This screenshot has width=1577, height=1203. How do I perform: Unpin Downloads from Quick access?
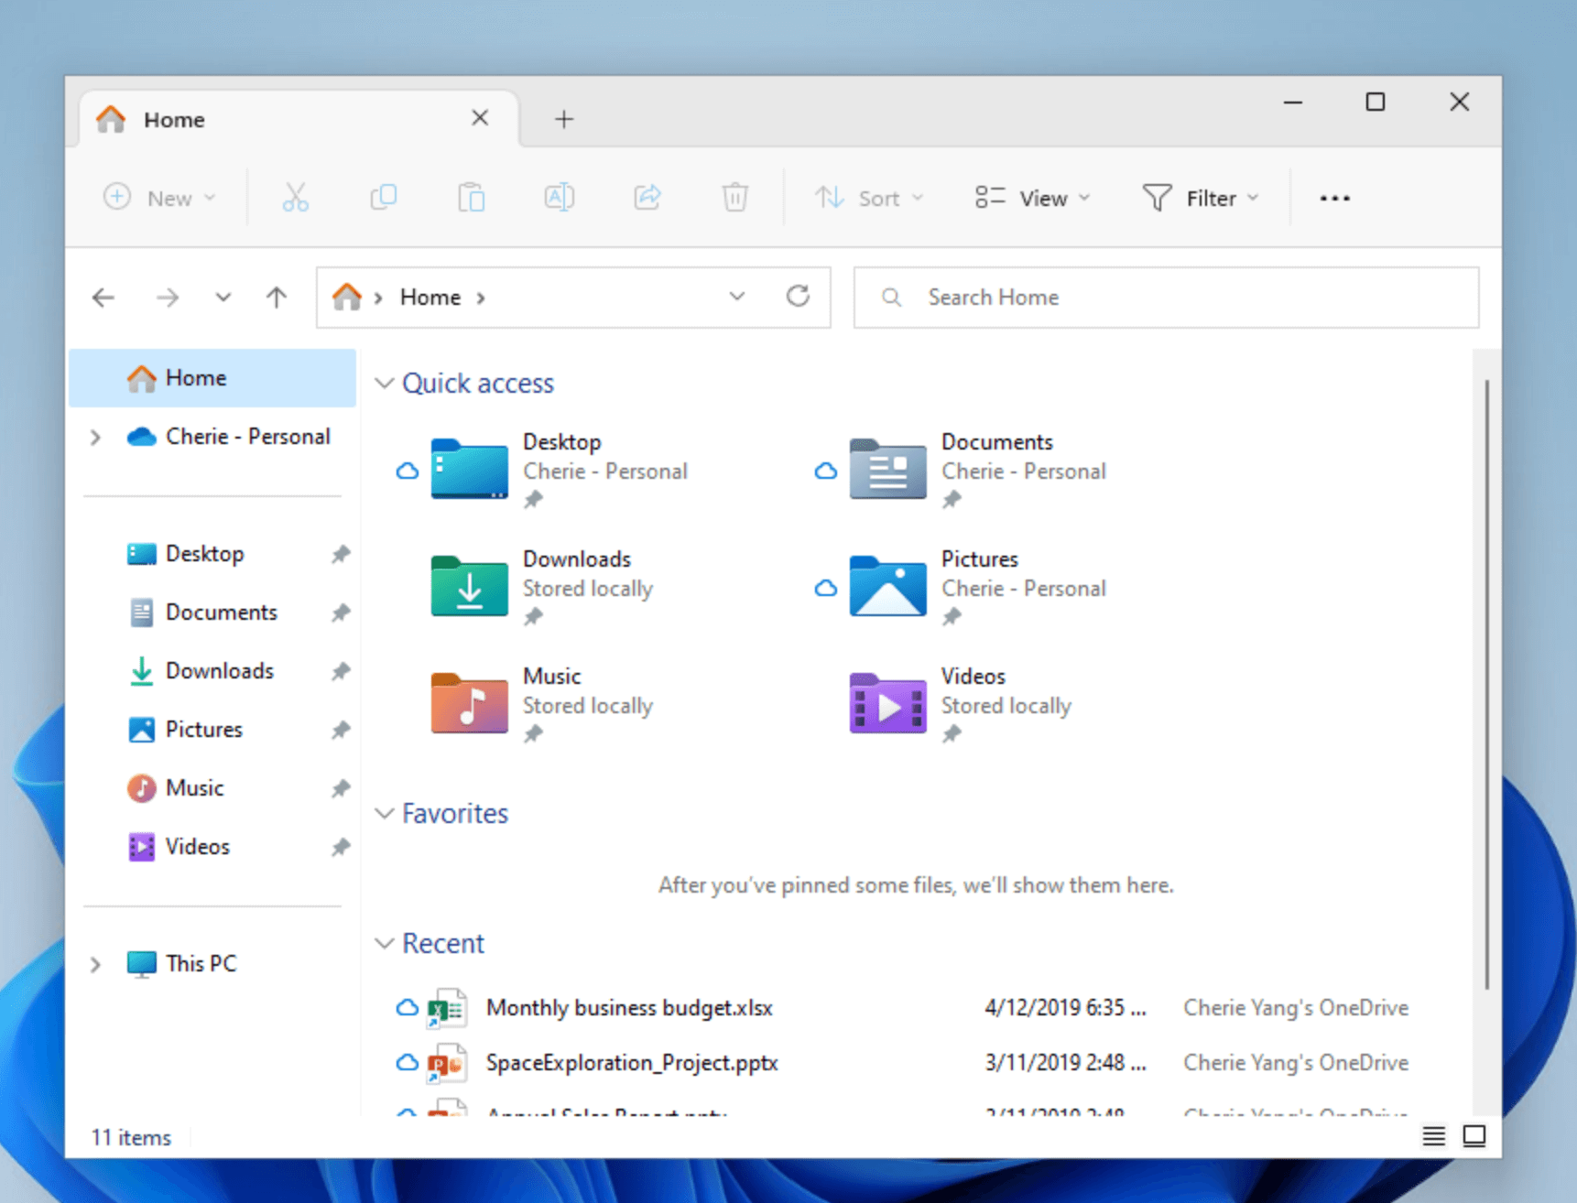tap(341, 671)
